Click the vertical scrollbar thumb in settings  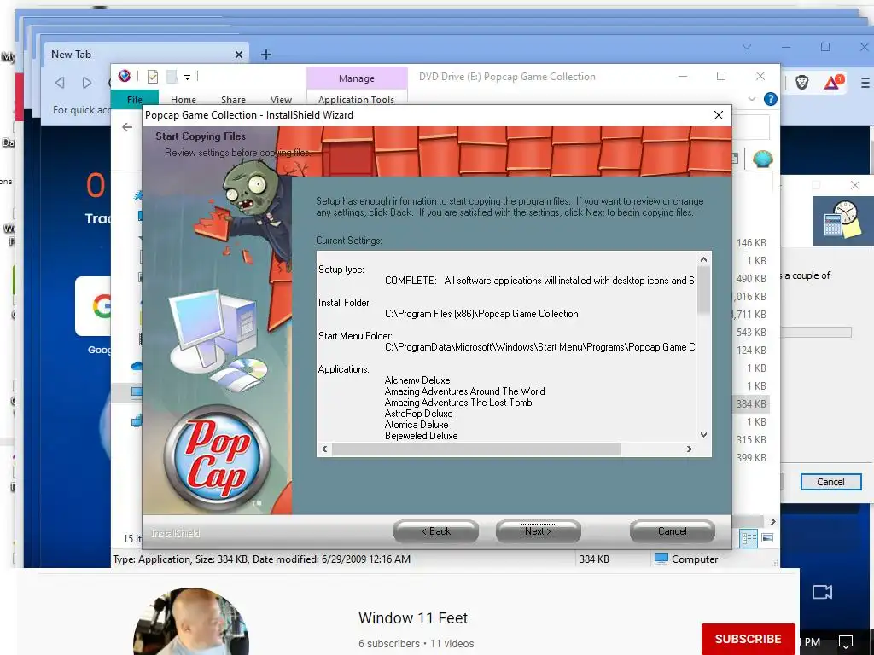point(703,290)
